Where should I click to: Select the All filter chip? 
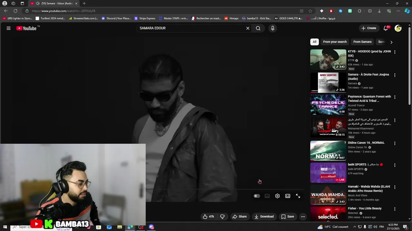(x=314, y=42)
